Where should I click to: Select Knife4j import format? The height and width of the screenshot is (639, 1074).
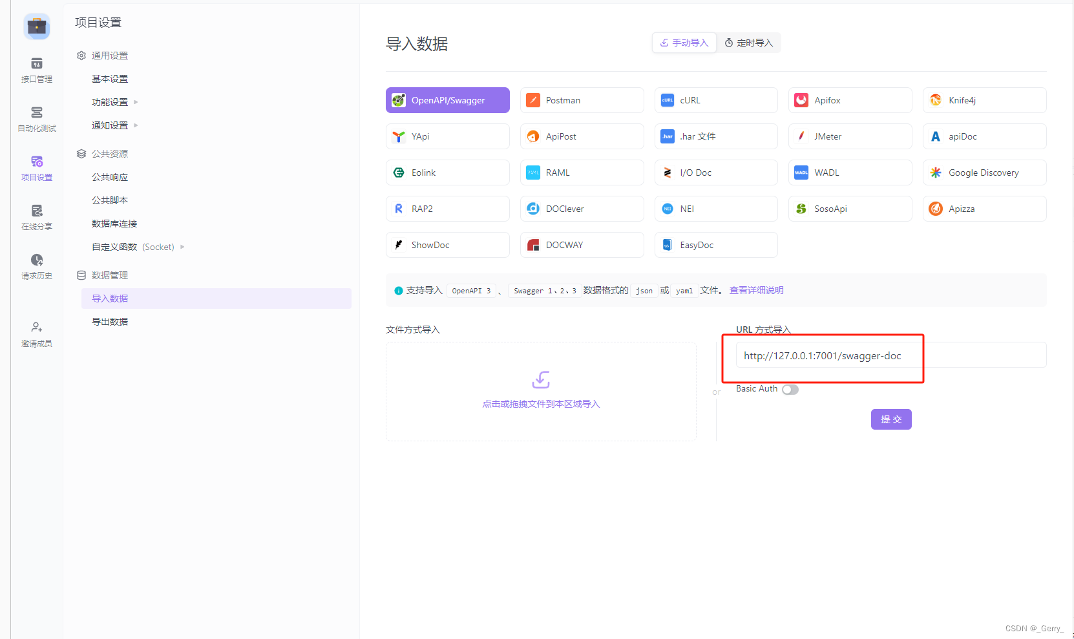pyautogui.click(x=985, y=100)
